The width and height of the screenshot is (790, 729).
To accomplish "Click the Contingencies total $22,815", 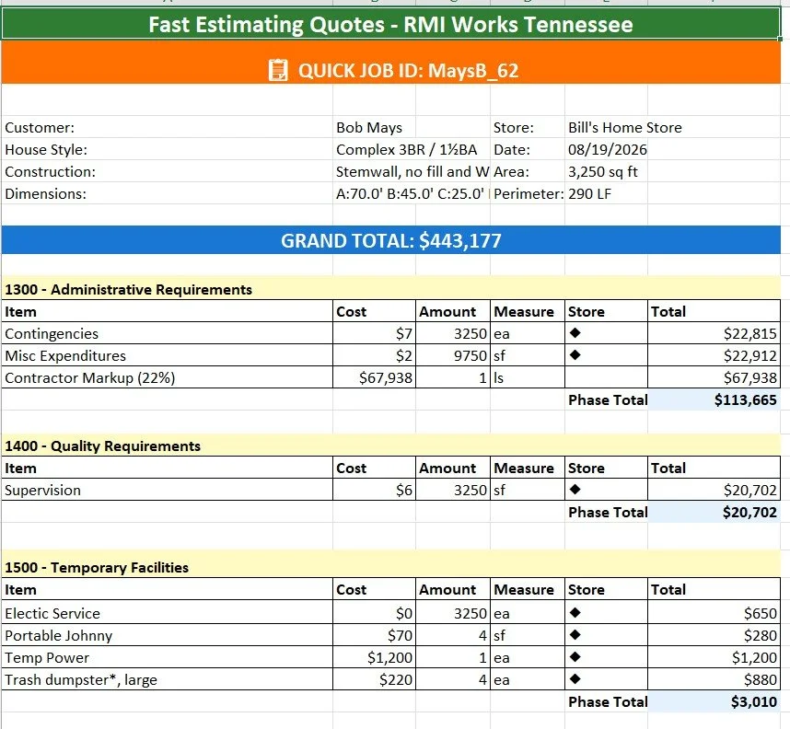I will coord(714,333).
